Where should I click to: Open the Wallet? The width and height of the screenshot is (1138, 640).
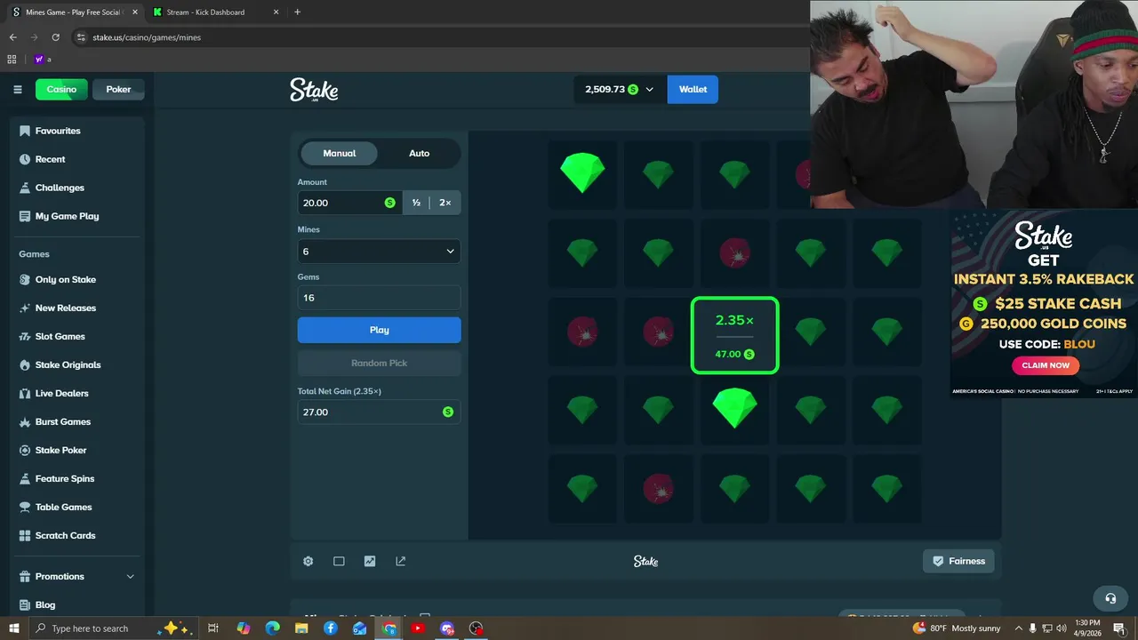693,89
